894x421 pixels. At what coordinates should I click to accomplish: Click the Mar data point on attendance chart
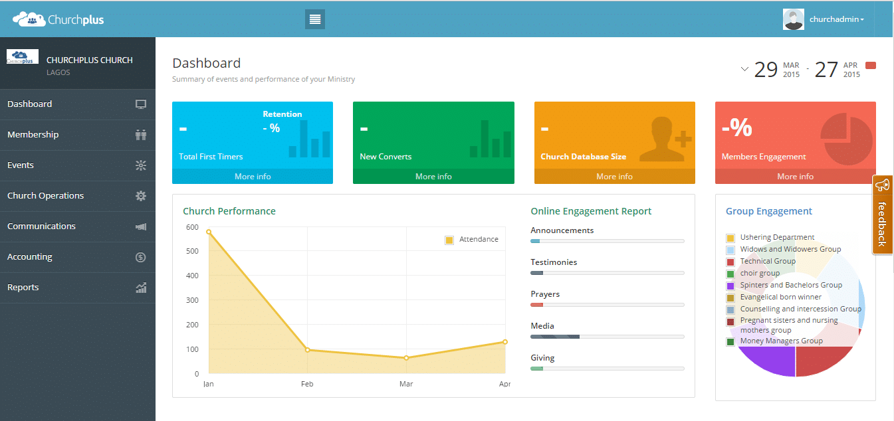pyautogui.click(x=406, y=358)
